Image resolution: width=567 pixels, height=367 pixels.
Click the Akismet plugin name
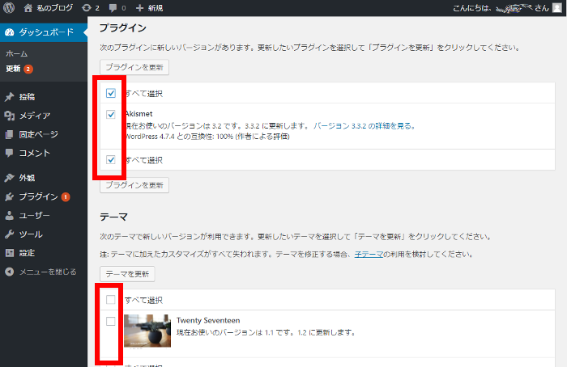tap(139, 114)
